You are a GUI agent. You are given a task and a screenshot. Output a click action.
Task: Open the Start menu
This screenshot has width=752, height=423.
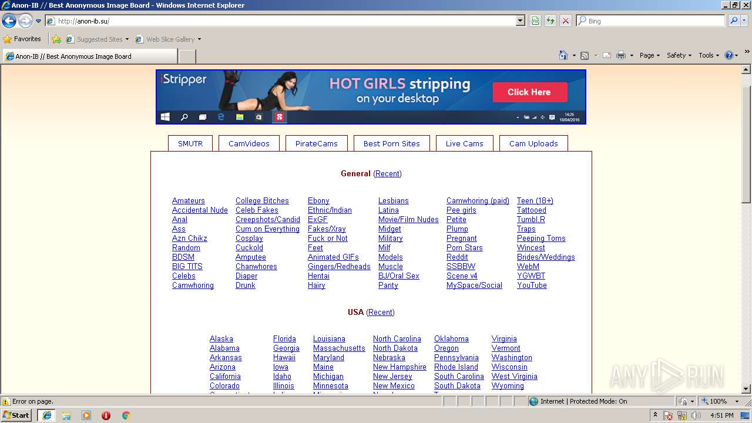(x=16, y=415)
